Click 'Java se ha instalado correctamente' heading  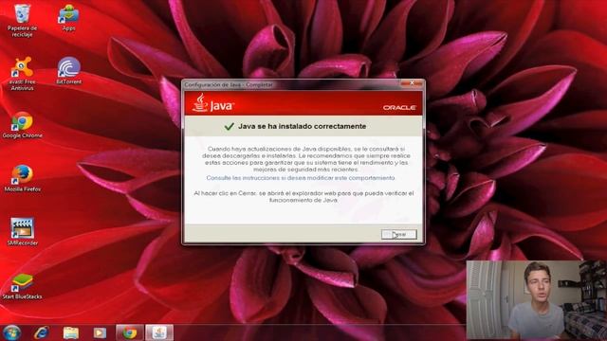coord(302,126)
